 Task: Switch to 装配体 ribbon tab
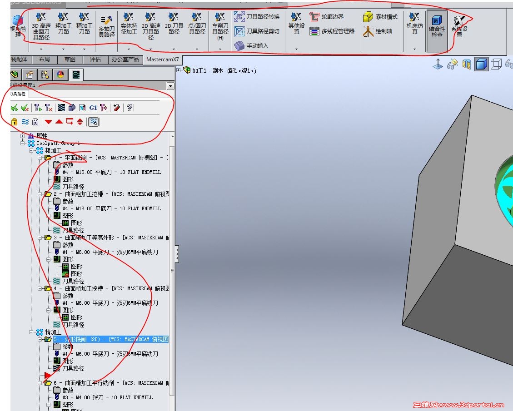coord(20,59)
